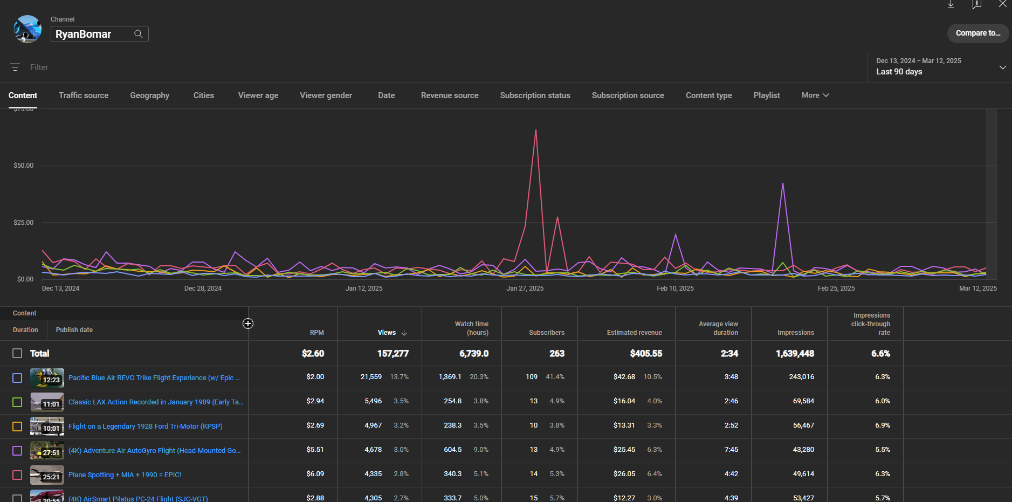Screen dimensions: 1012x502
Task: Click the Publish date column subheader
Action: tap(74, 330)
